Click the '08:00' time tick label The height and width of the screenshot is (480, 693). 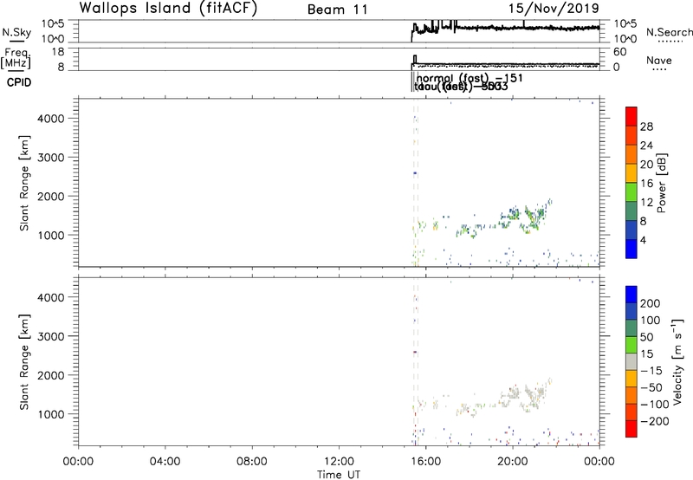[x=251, y=462]
